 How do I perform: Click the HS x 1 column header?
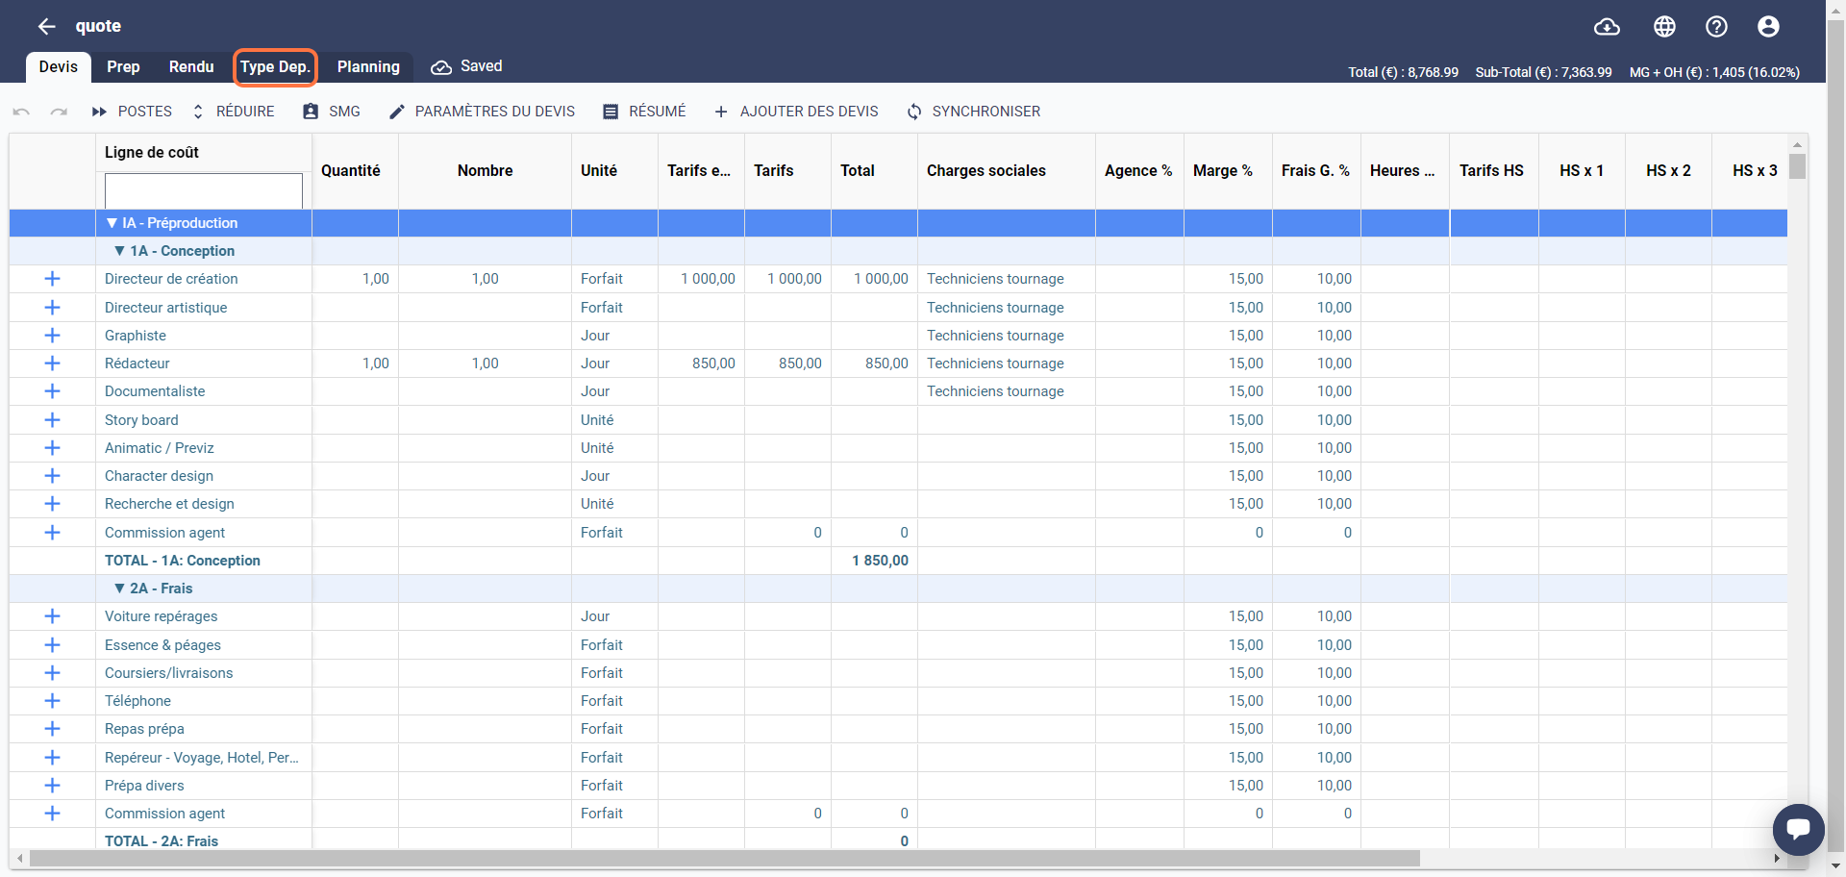pyautogui.click(x=1582, y=171)
